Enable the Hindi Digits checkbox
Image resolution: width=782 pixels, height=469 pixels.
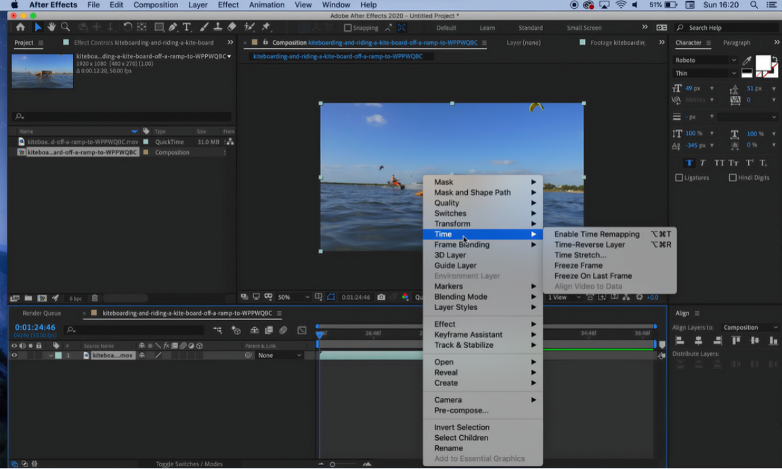(732, 177)
